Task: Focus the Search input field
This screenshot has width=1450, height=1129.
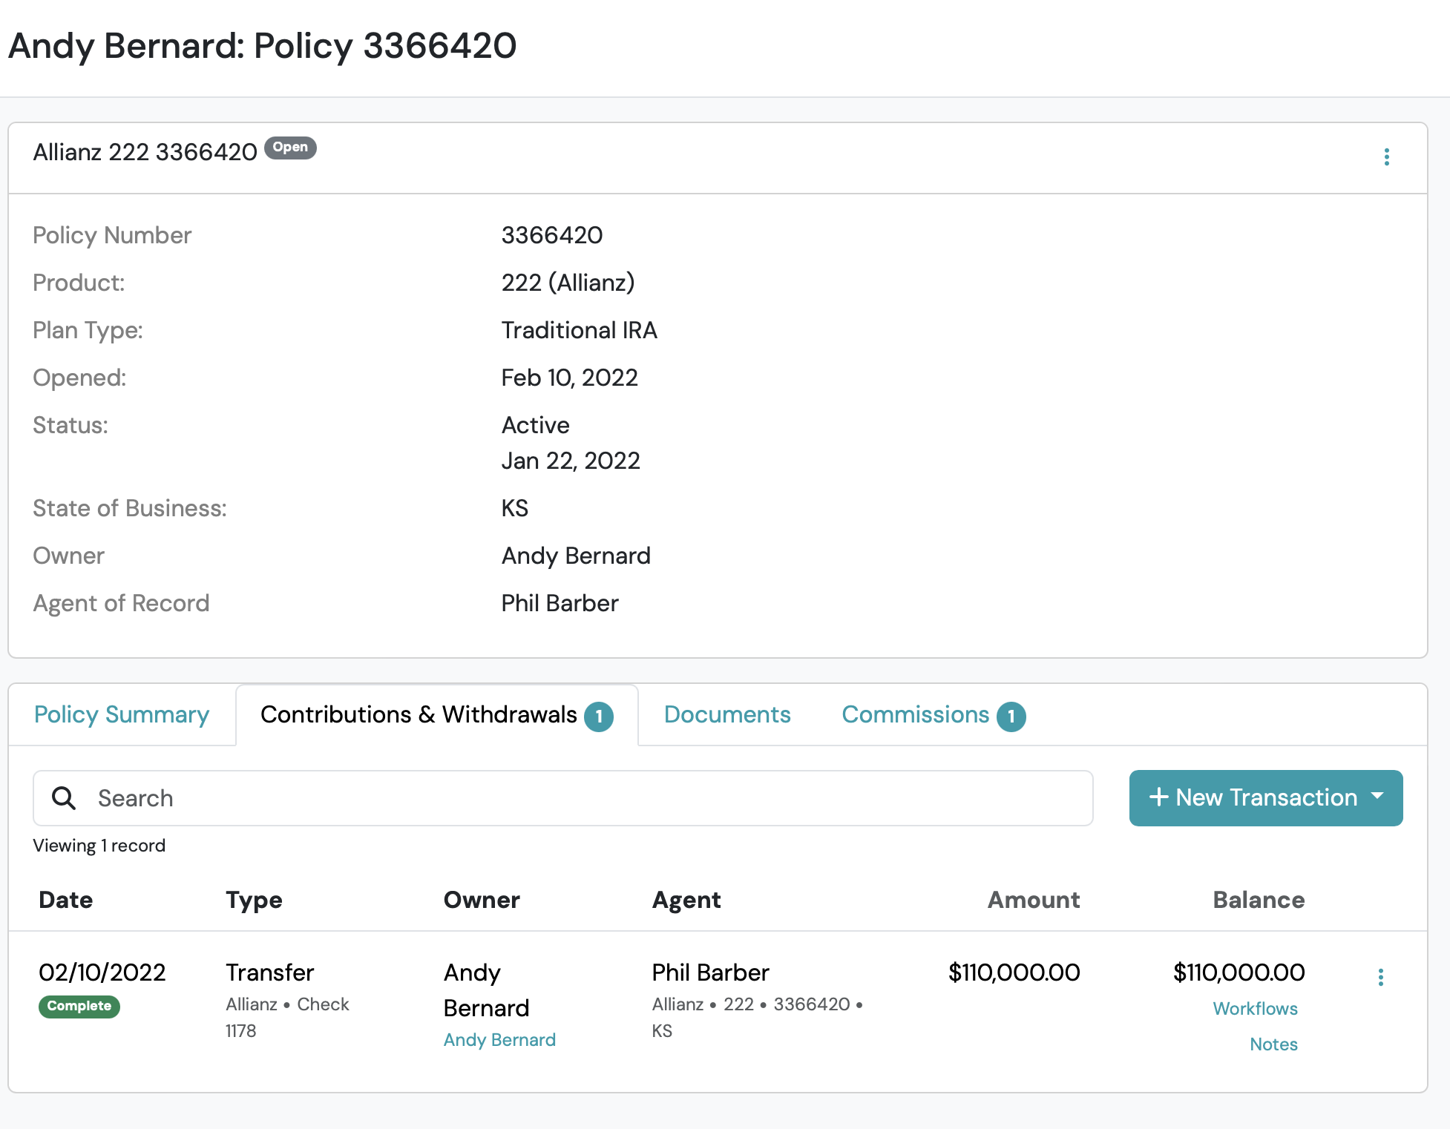Action: [x=563, y=798]
